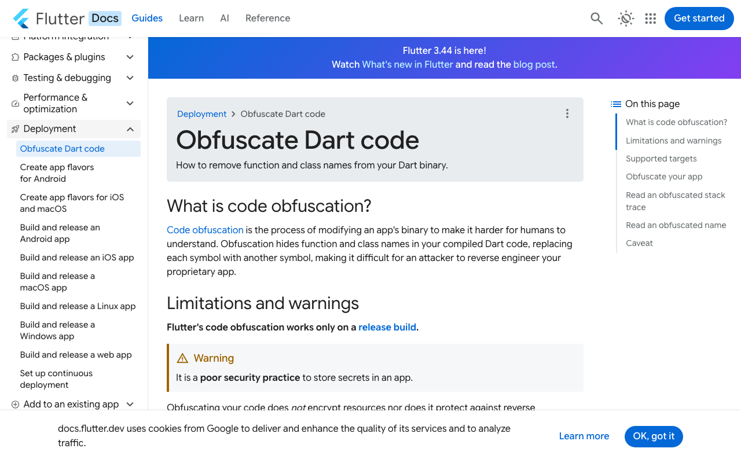Expand Packages & plugins section chevron
Image resolution: width=741 pixels, height=463 pixels.
pos(130,57)
